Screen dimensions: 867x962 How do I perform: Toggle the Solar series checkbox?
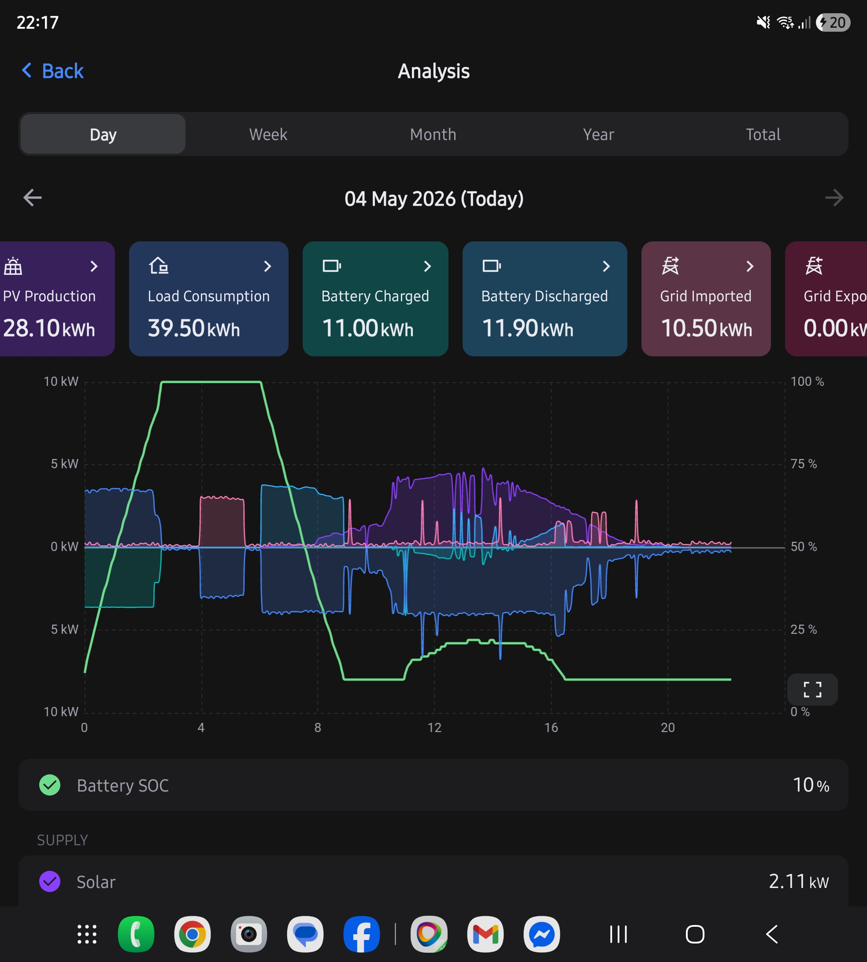(x=49, y=881)
